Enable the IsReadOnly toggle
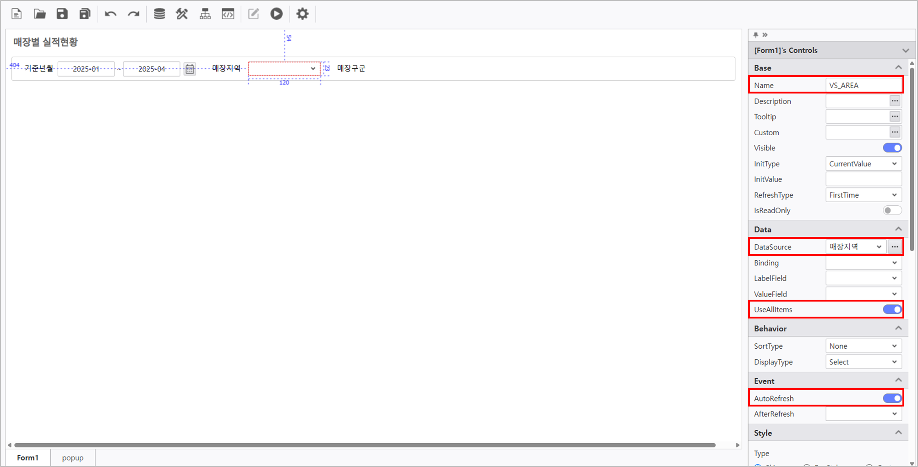 pyautogui.click(x=892, y=210)
